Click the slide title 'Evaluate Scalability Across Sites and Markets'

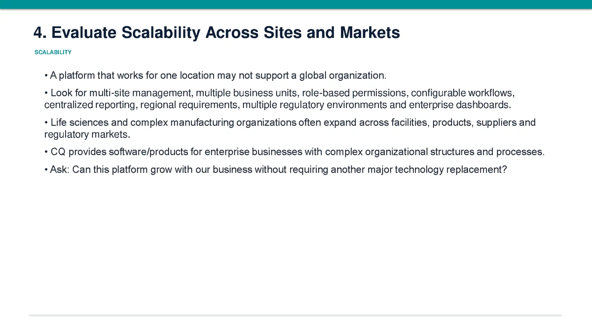click(225, 33)
